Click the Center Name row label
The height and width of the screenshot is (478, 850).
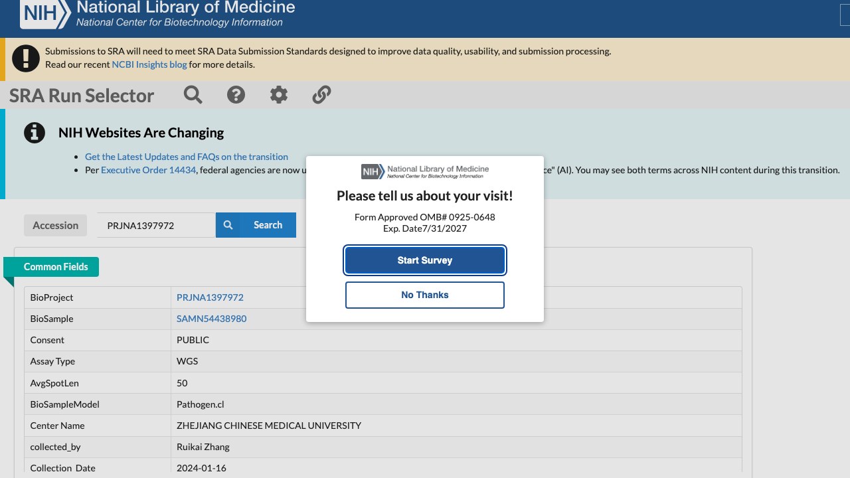[x=57, y=426]
